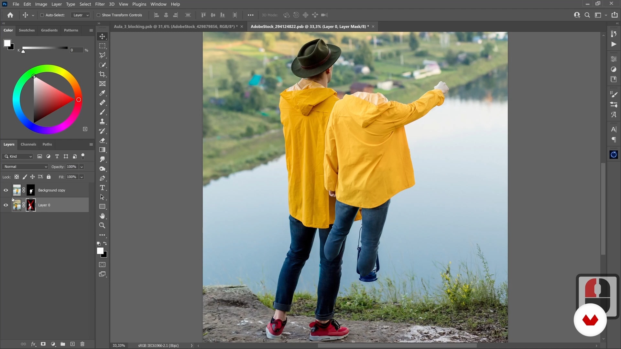Delete layer using trash icon
This screenshot has height=349, width=621.
click(82, 344)
